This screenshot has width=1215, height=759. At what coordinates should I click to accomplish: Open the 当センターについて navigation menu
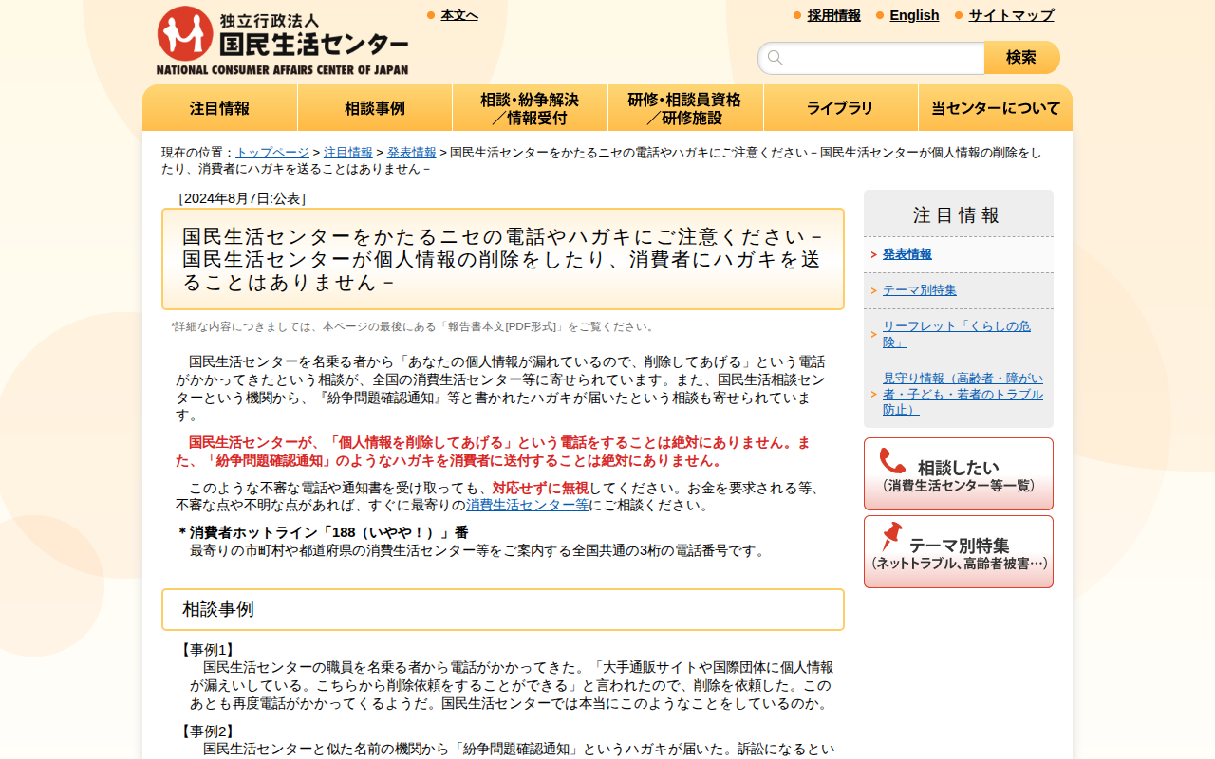996,108
